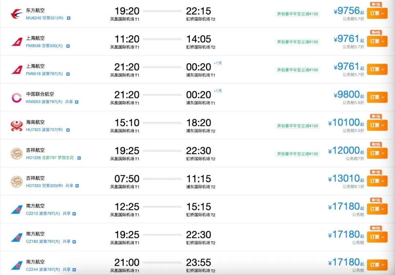Image resolution: width=395 pixels, height=275 pixels.
Task: Open the info icon beside KN3053 共享
Action: (77, 102)
